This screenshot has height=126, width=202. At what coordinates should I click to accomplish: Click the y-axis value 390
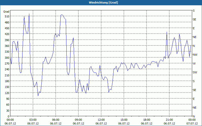point(7,40)
